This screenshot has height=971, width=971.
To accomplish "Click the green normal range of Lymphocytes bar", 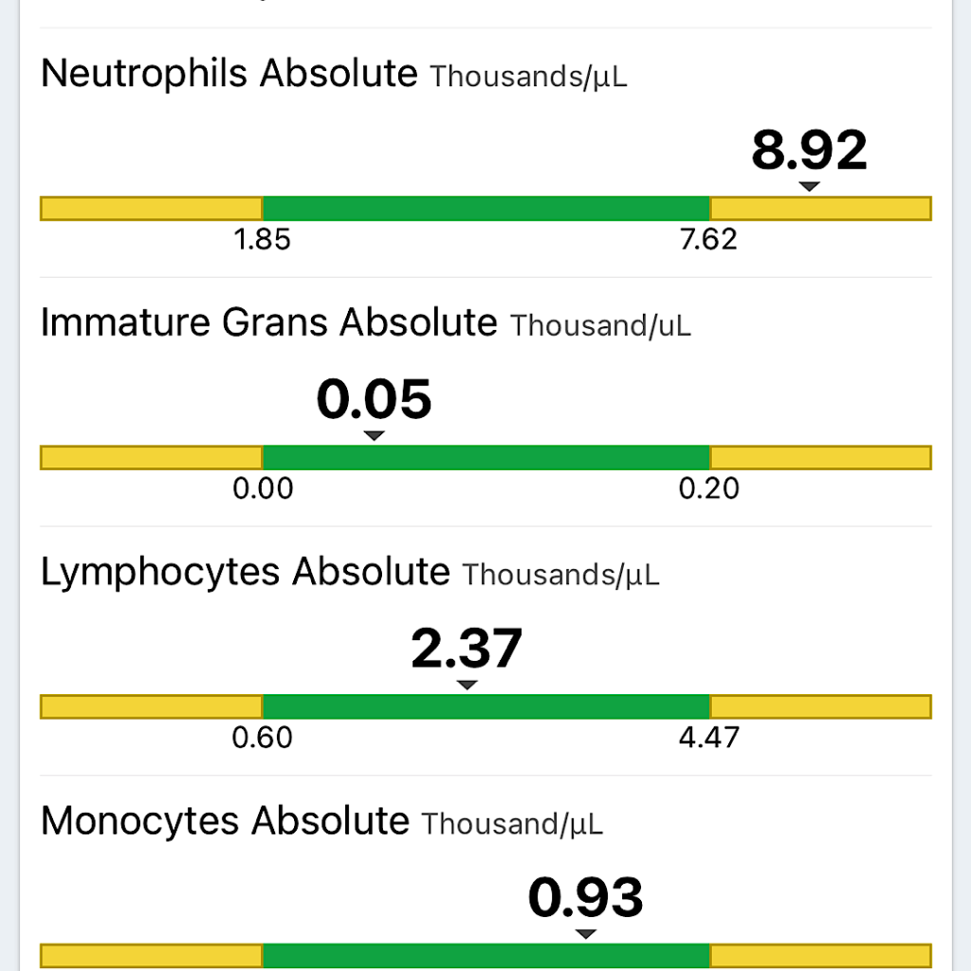I will point(485,707).
